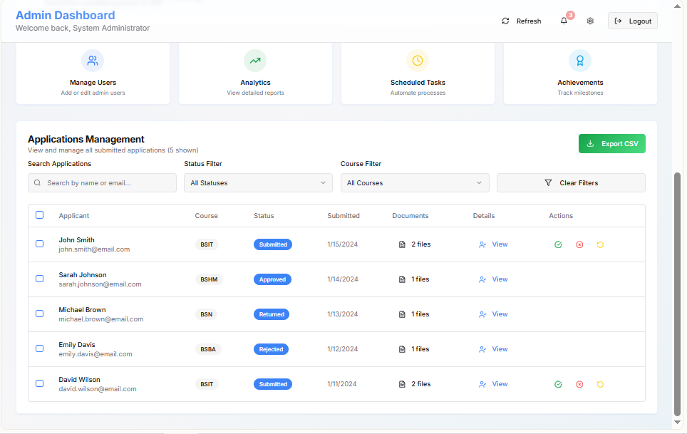The height and width of the screenshot is (434, 687).
Task: Select Emily Davis row checkbox
Action: (x=40, y=348)
